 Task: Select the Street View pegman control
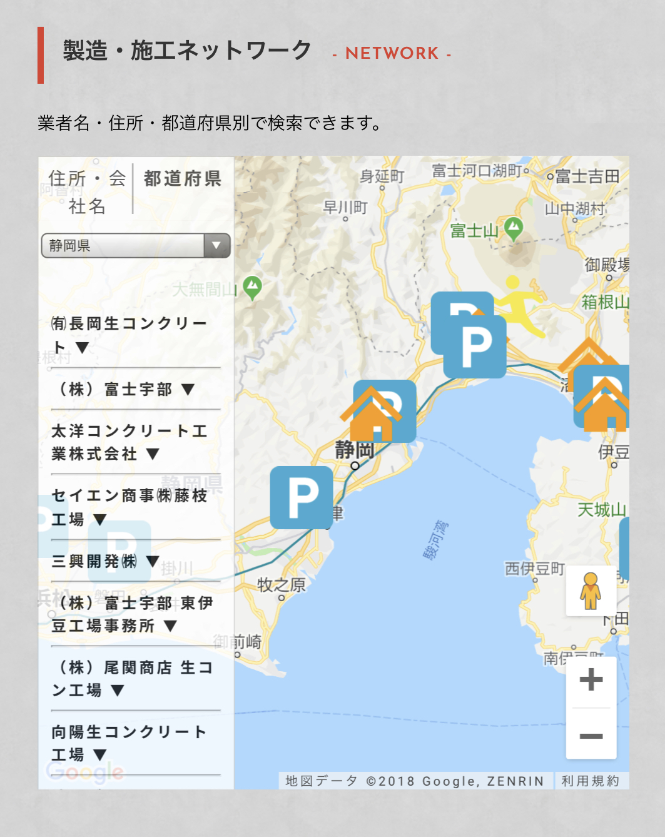coord(591,591)
